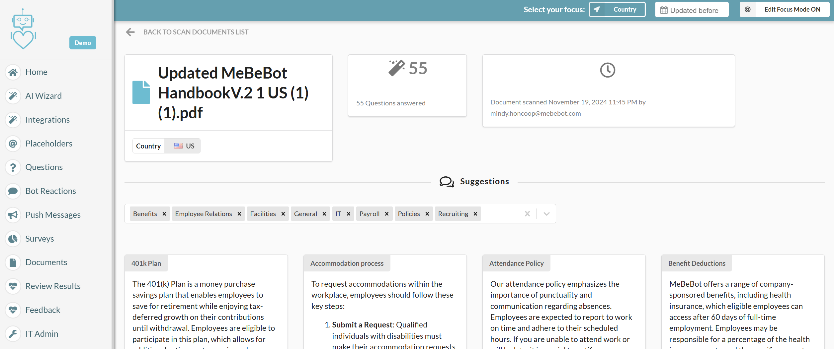This screenshot has width=834, height=349.
Task: Click the Review Results heartbeat icon
Action: [13, 286]
